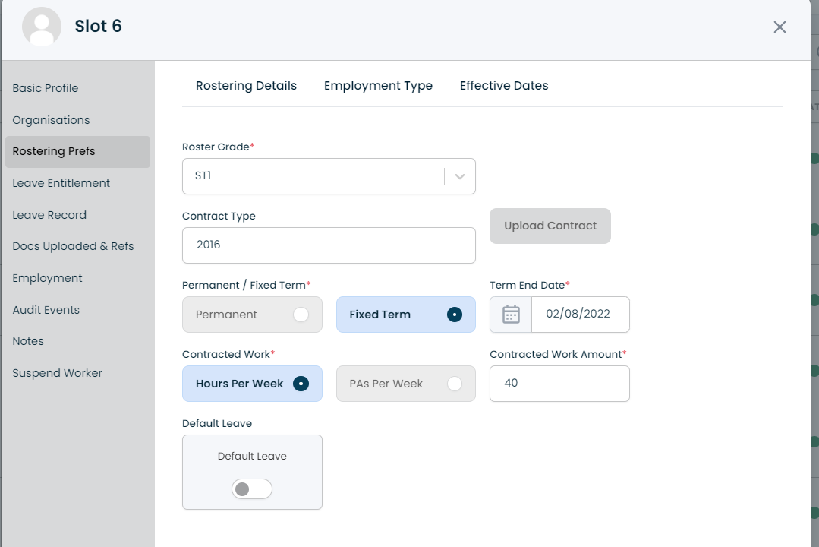Toggle the Default Leave switch

(x=252, y=489)
